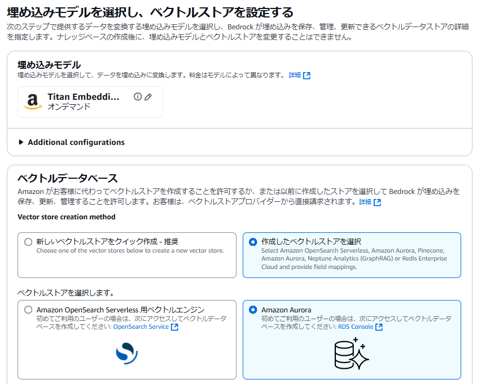Viewport: 477px width, 384px height.
Task: Select 新しいベクトルストアをクイック作成 radio button
Action: [x=28, y=242]
